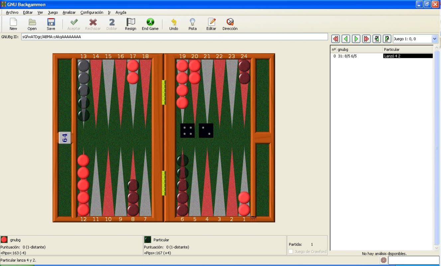Open the Juego 1 game selector dropdown

(x=414, y=39)
